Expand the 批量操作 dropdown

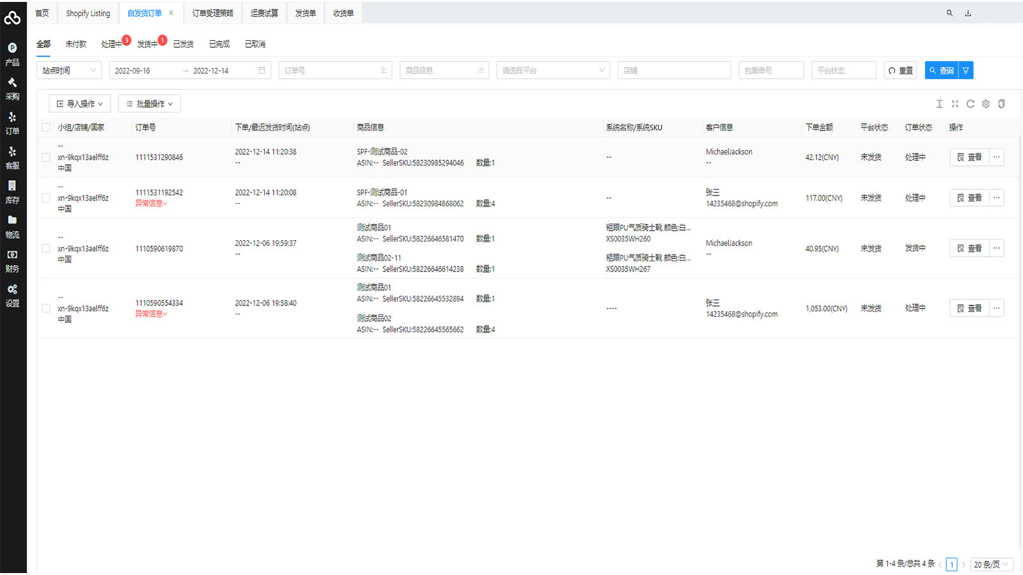[150, 103]
